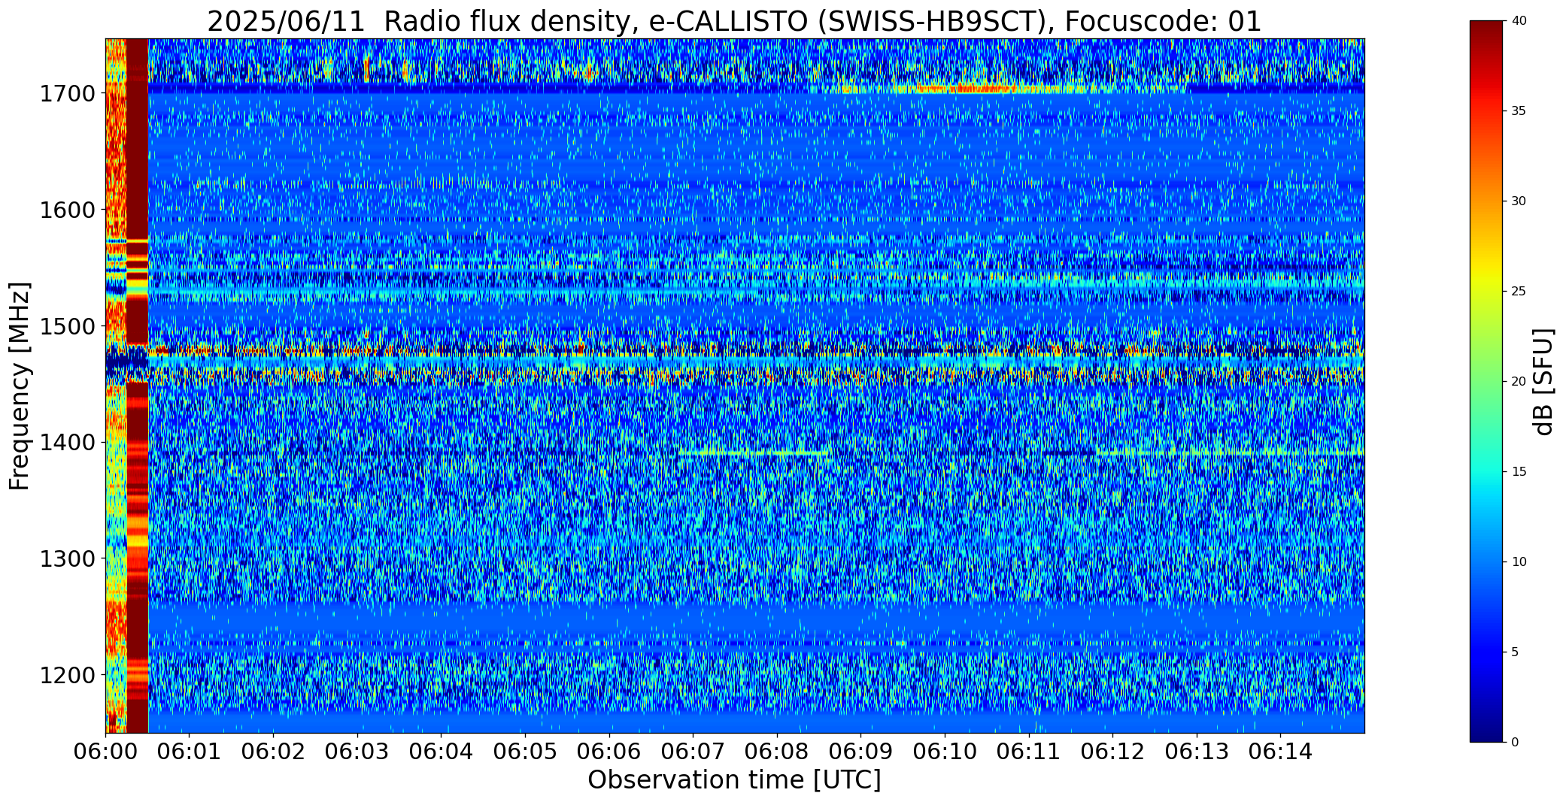Click the 06:07 time tick label

pyautogui.click(x=693, y=752)
